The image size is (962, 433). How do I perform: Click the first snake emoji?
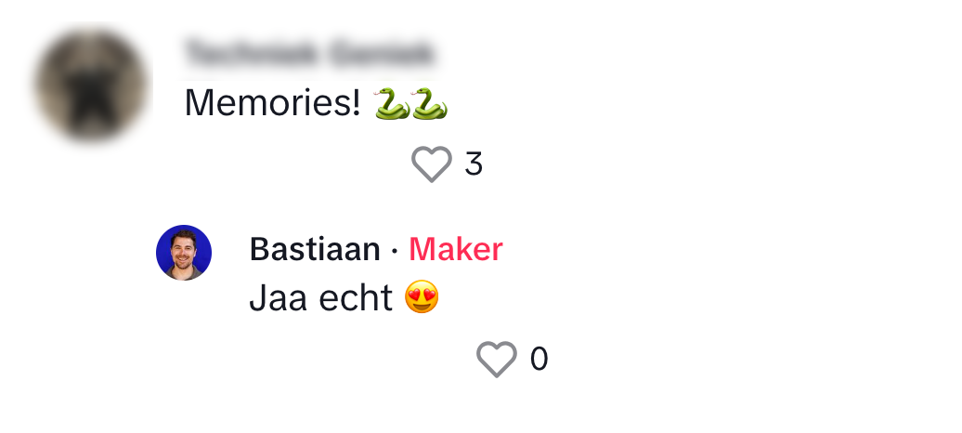(x=391, y=103)
